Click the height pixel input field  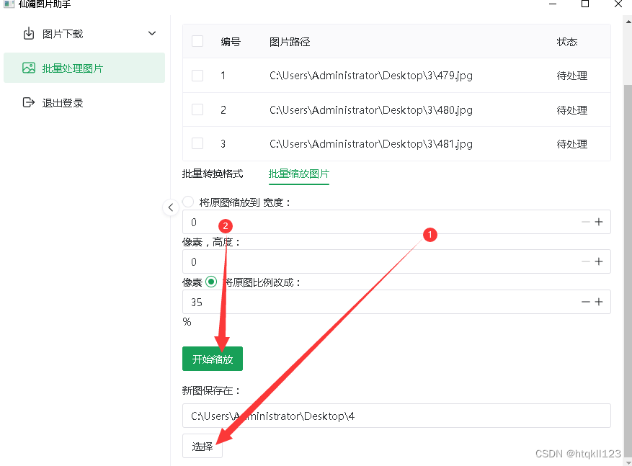coord(396,261)
